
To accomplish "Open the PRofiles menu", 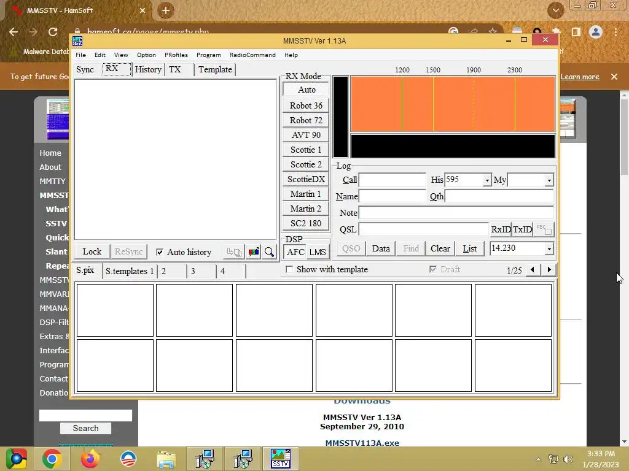I will pos(176,55).
